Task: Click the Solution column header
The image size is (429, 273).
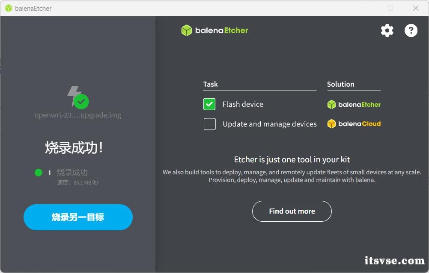Action: click(341, 84)
